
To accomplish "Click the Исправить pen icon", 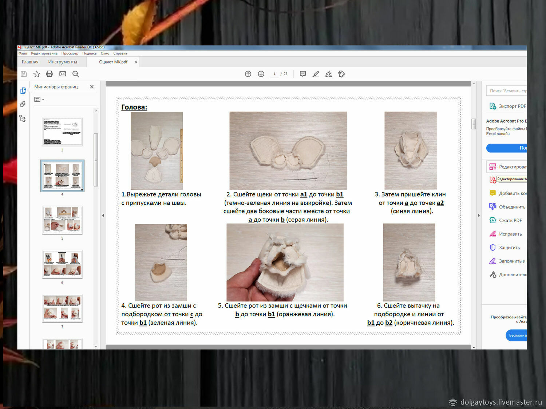I will tap(493, 234).
